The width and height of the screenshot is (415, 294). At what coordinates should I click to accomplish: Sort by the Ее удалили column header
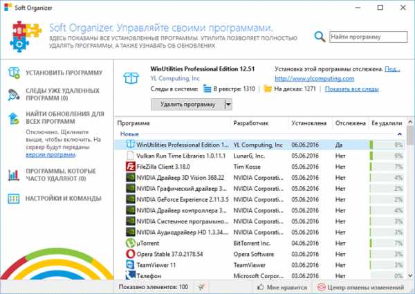[387, 123]
